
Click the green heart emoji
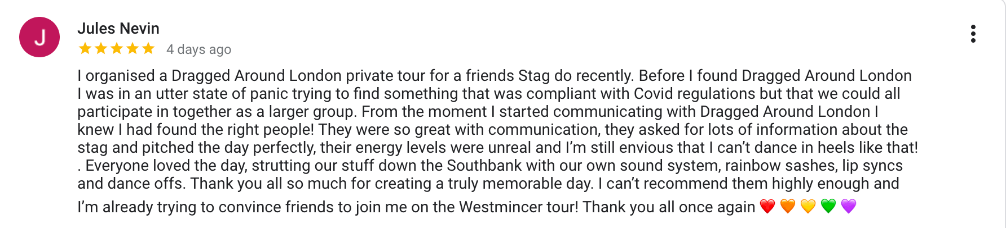click(x=828, y=207)
